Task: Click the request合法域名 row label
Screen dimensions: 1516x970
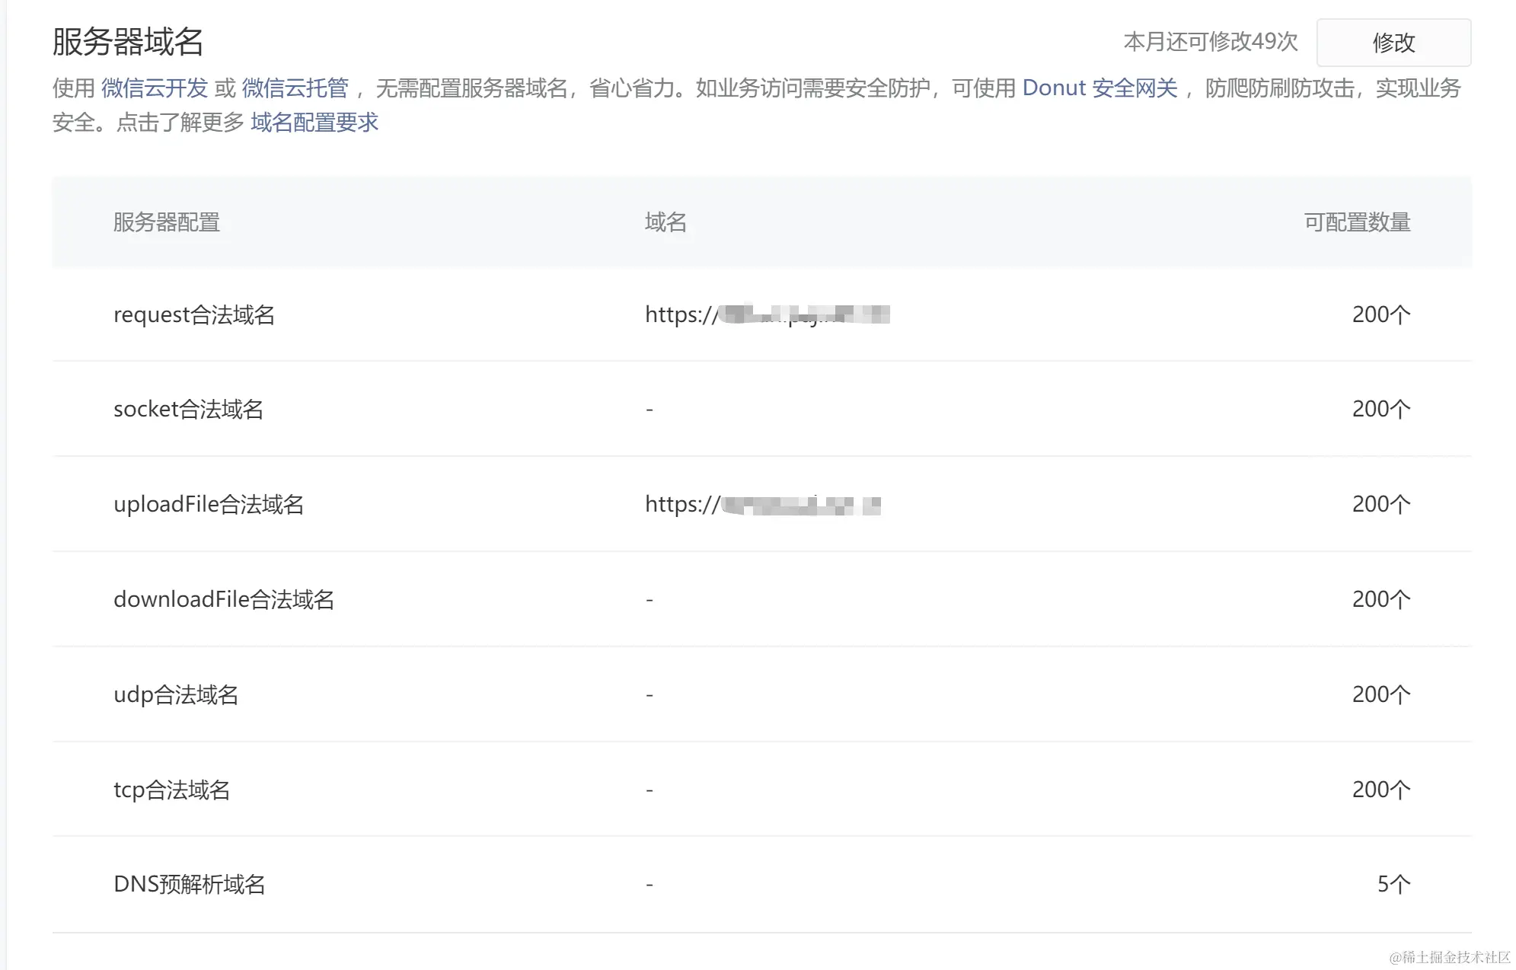Action: (193, 314)
